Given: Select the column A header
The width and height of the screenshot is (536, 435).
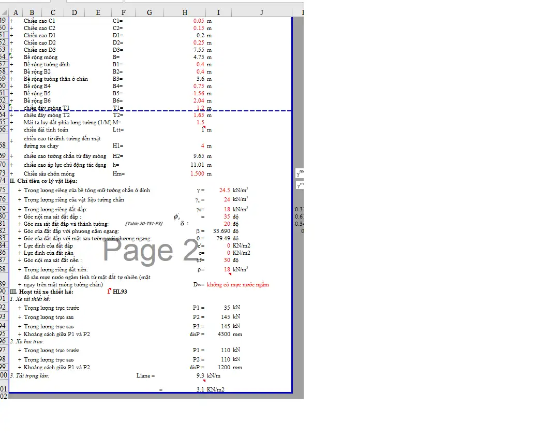Looking at the screenshot, I should pyautogui.click(x=15, y=12).
